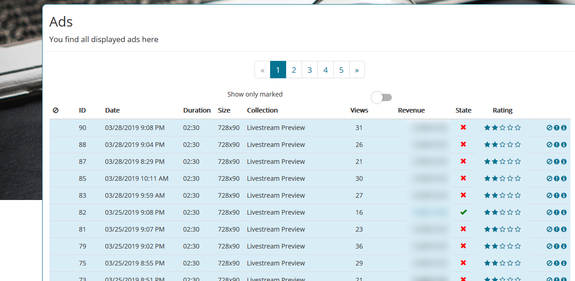Go to next page using » arrow
This screenshot has height=281, width=575.
pos(357,70)
